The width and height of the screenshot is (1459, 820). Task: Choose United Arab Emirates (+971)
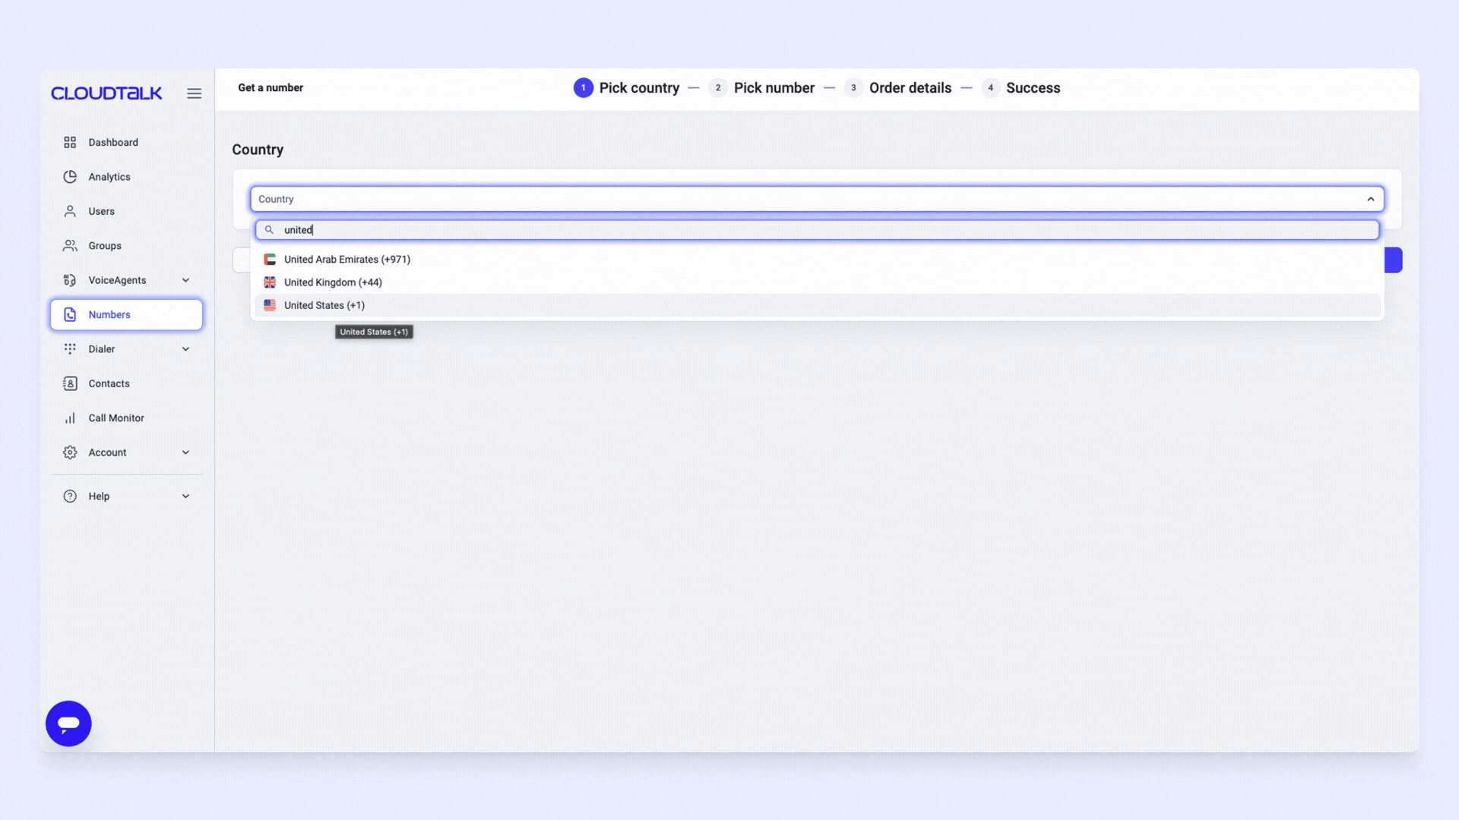(x=347, y=260)
